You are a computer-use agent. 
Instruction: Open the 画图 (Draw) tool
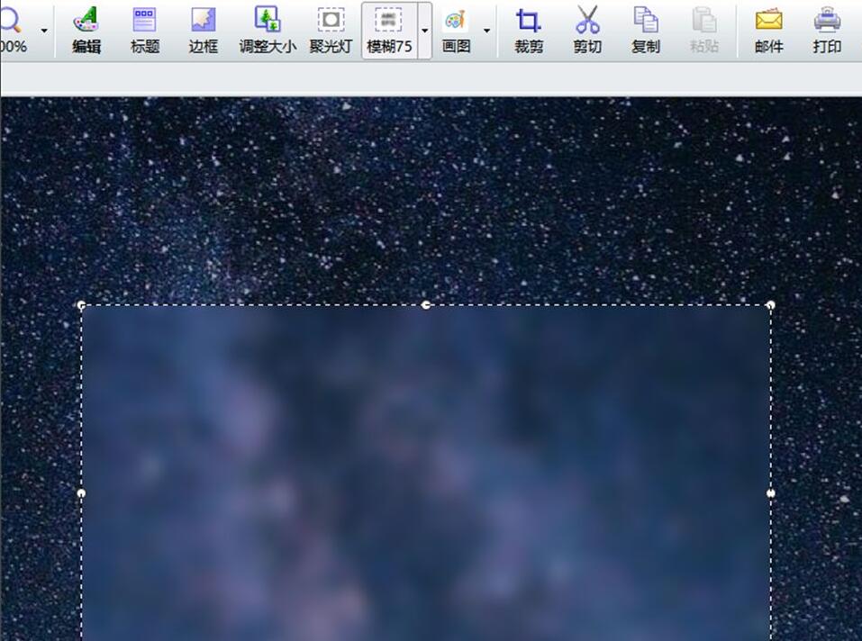(x=456, y=31)
